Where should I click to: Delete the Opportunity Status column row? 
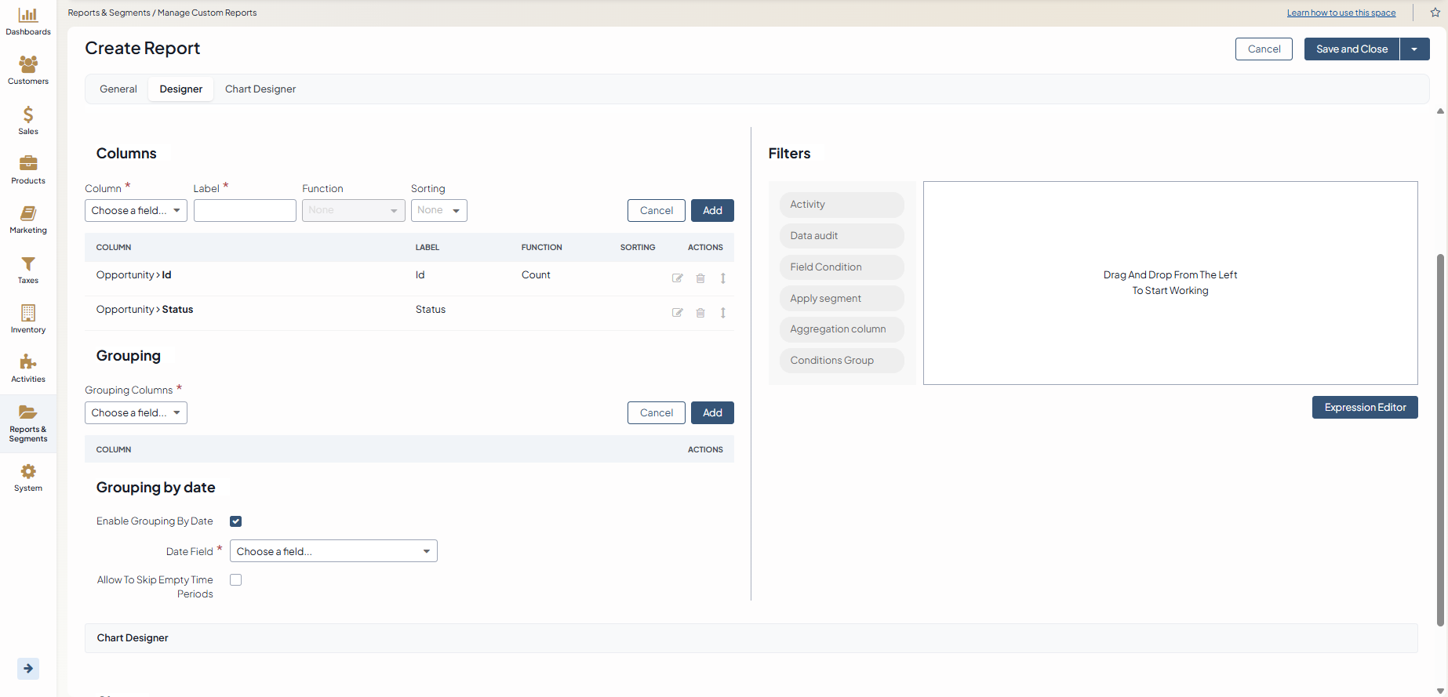pos(700,313)
